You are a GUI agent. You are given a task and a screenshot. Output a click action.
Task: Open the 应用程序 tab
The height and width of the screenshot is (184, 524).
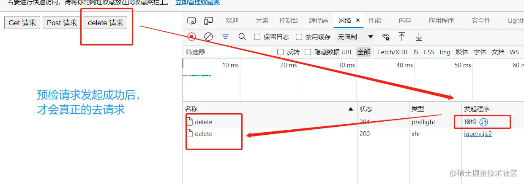[441, 21]
